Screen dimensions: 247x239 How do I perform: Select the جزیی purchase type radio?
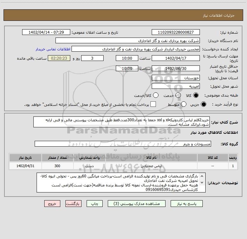[x=203, y=104]
